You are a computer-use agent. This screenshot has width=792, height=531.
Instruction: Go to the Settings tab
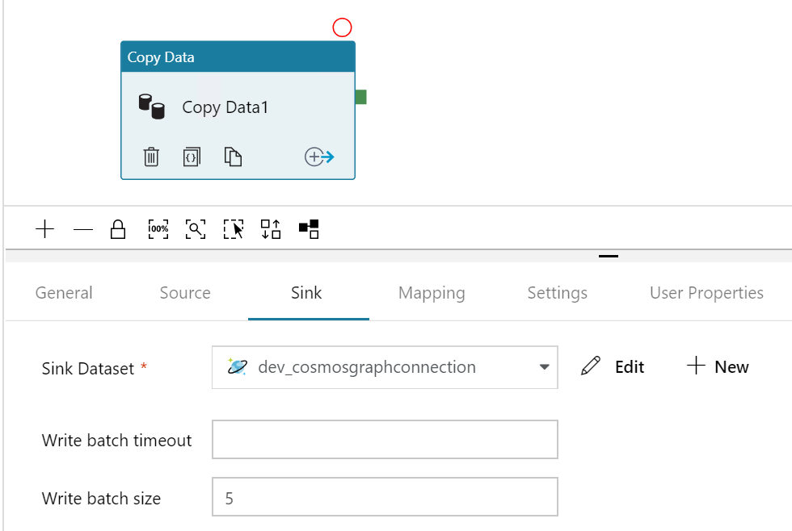click(557, 293)
